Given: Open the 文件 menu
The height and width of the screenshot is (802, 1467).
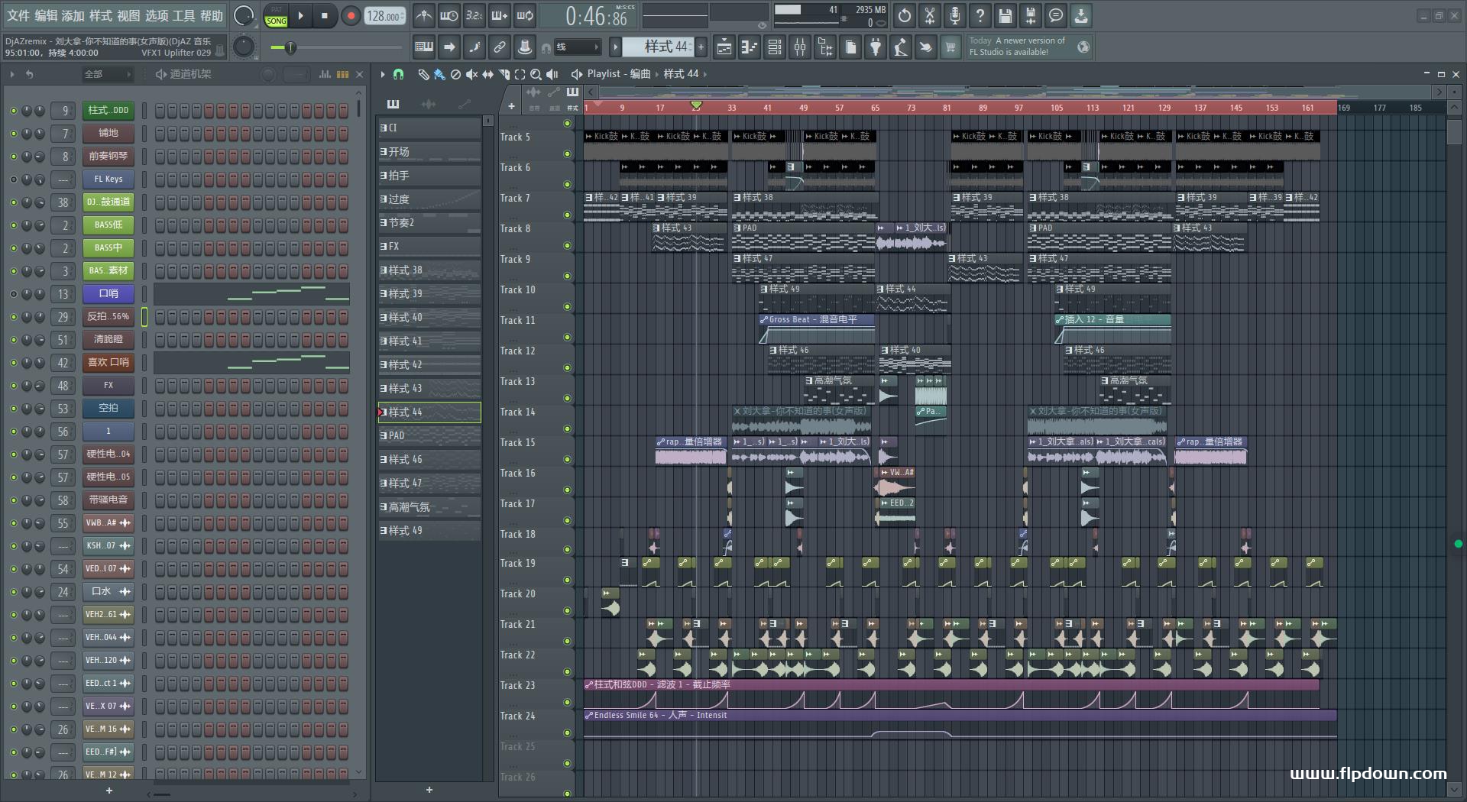Looking at the screenshot, I should (18, 15).
